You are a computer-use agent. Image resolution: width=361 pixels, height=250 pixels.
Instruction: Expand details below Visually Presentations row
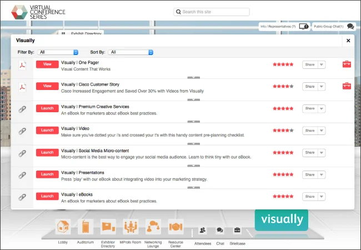click(194, 188)
